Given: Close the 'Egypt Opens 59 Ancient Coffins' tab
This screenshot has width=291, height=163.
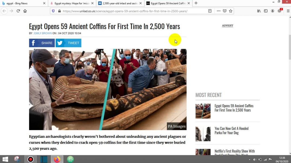Looking at the screenshot, I should [189, 3].
